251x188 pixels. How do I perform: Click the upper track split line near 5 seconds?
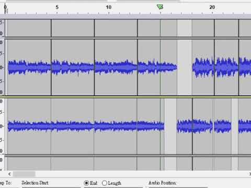(x=51, y=67)
